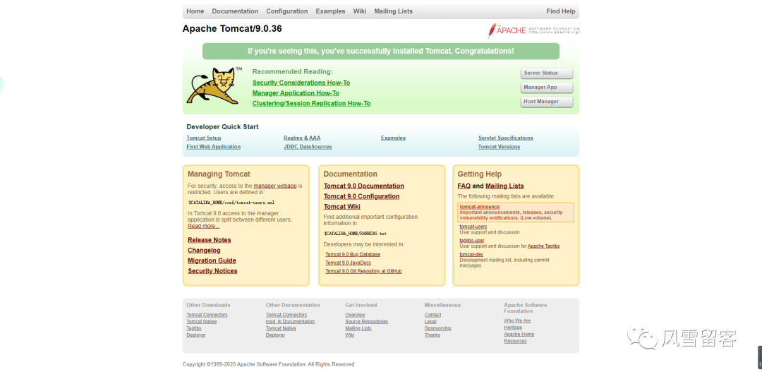Click the Tomcat cat logo image
This screenshot has height=372, width=762.
(214, 85)
